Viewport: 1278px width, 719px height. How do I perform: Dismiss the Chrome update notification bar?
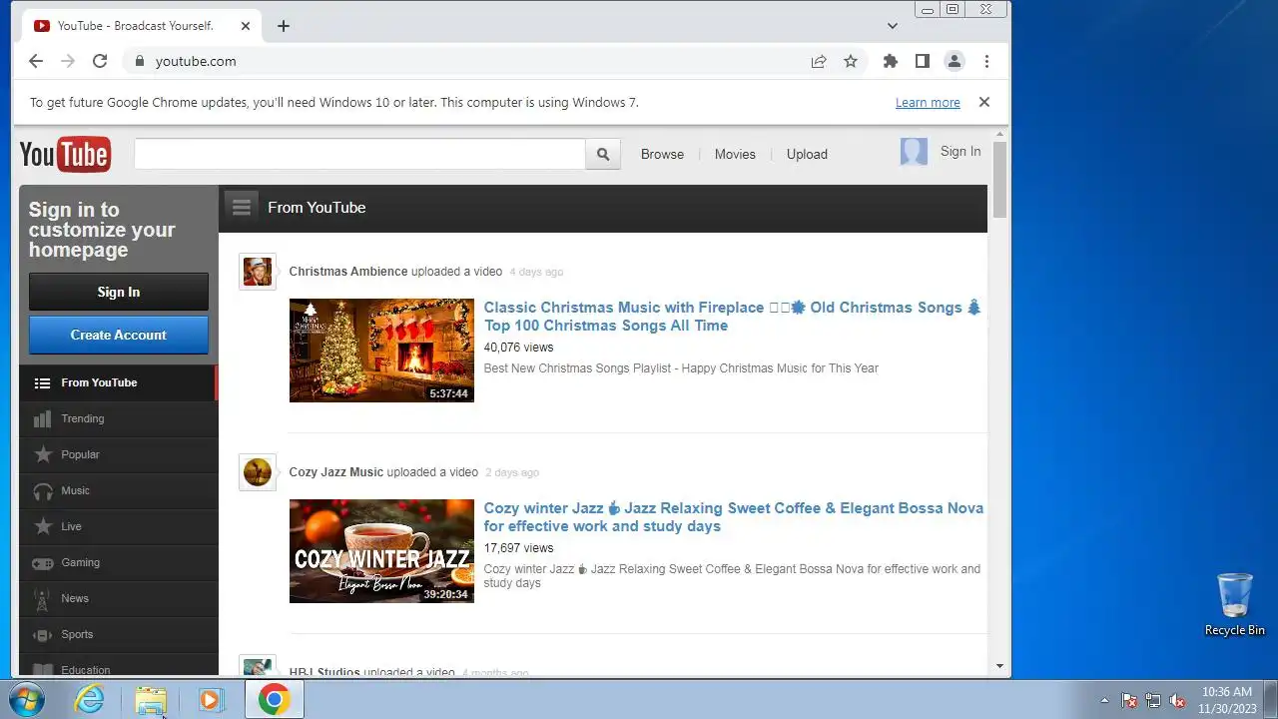pyautogui.click(x=984, y=102)
